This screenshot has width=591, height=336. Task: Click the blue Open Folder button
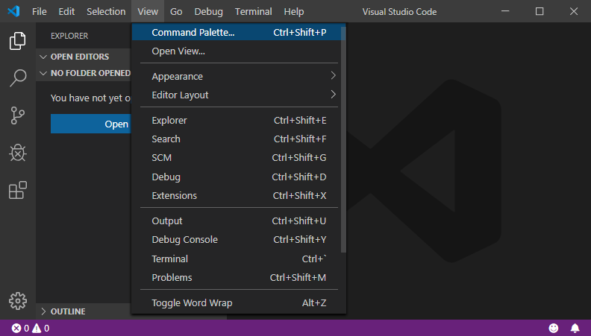click(90, 124)
